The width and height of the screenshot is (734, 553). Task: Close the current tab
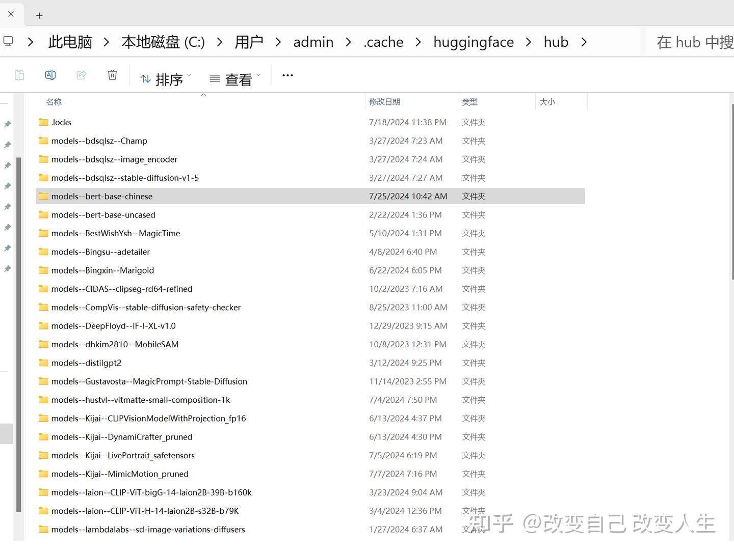point(11,14)
